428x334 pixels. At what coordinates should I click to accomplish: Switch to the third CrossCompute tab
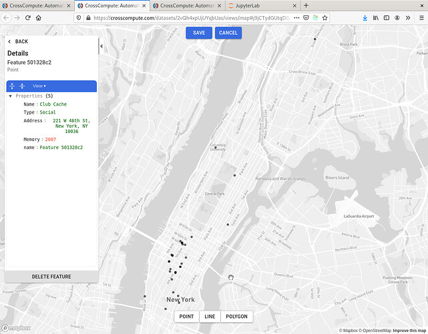(188, 5)
